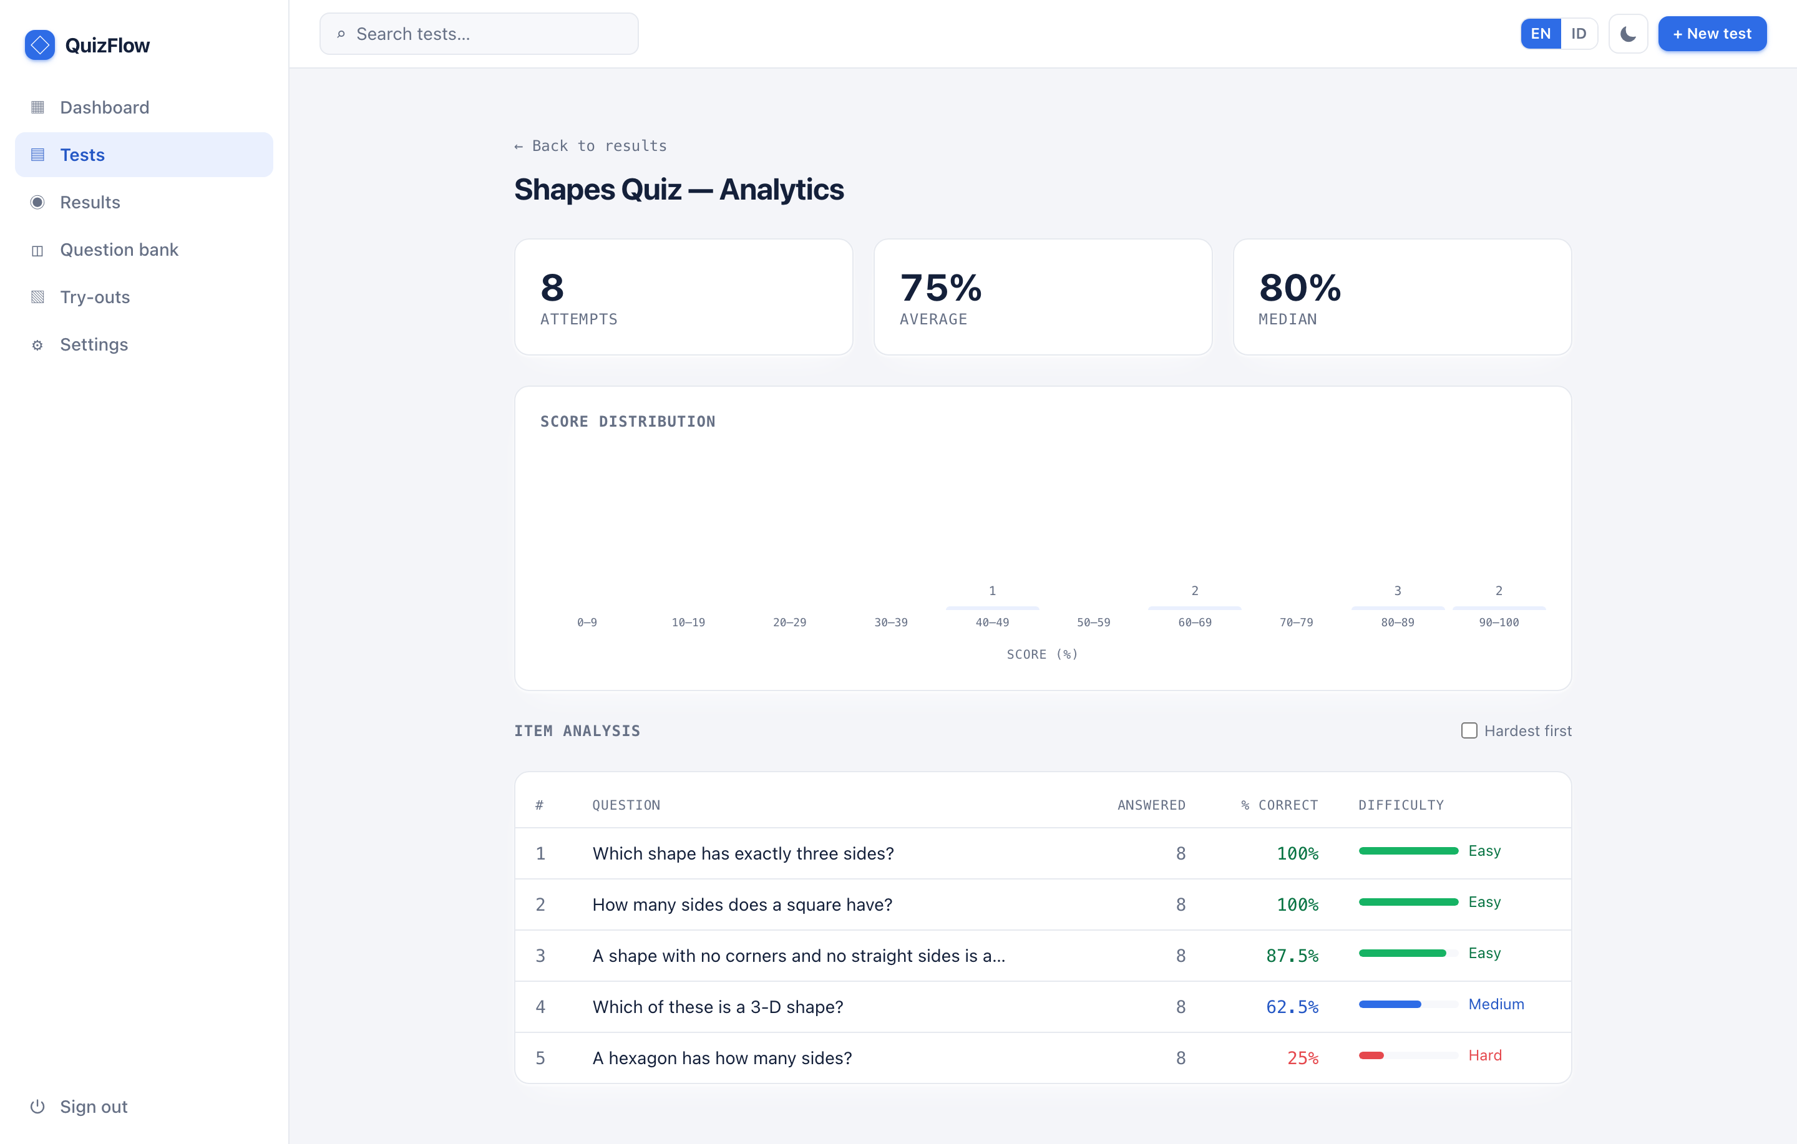1797x1144 pixels.
Task: Click the Sign out power icon
Action: tap(37, 1107)
